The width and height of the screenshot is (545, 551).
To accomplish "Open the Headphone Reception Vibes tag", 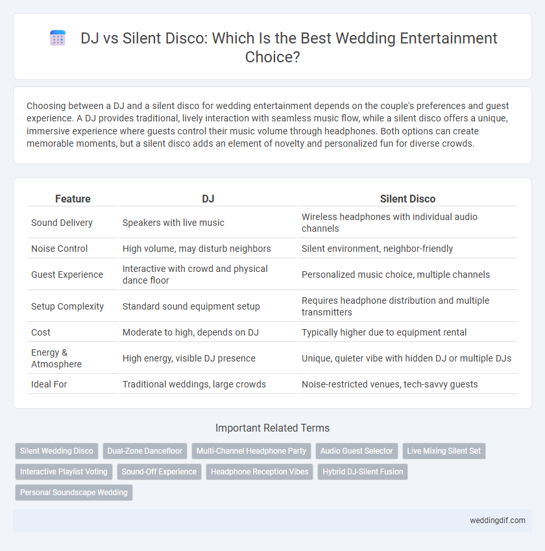I will coord(260,472).
